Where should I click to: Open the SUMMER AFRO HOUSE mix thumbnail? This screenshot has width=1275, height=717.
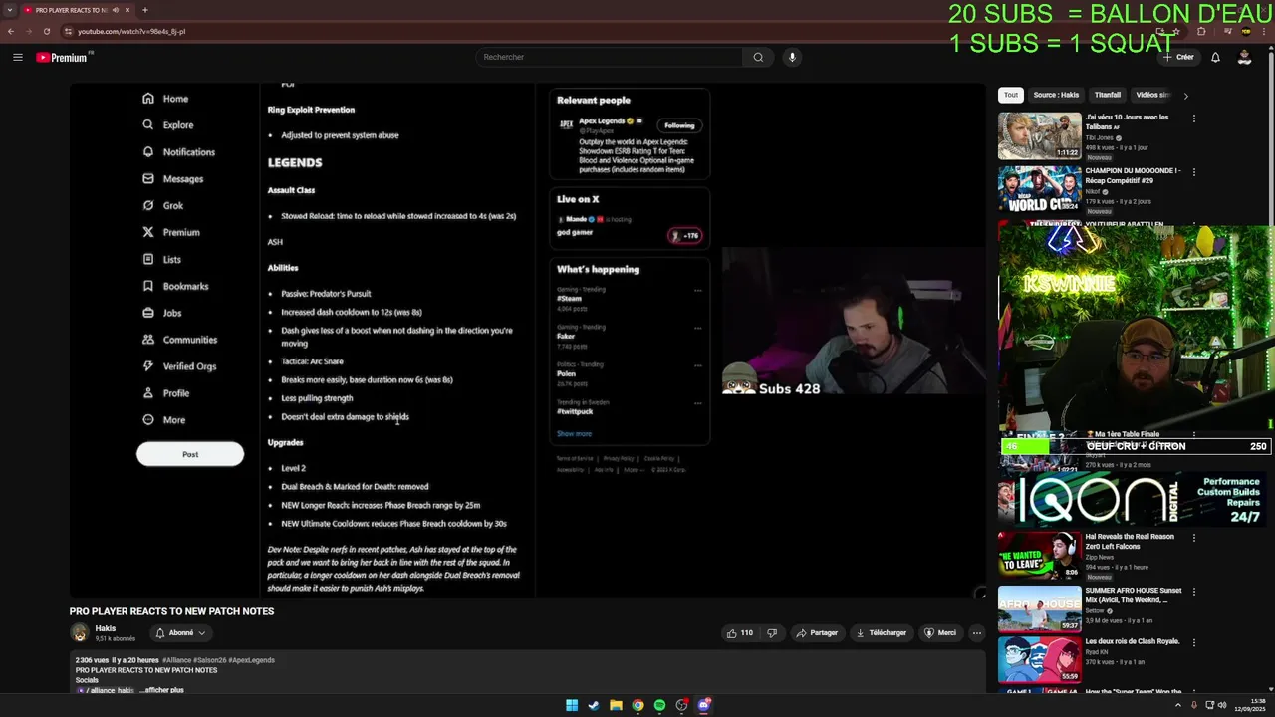1040,608
